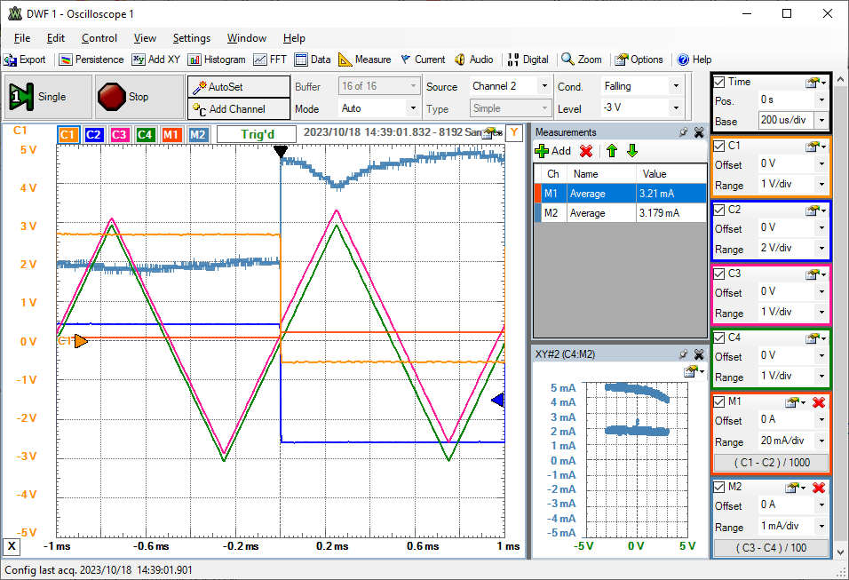Expand the trigger Source dropdown
Image resolution: width=849 pixels, height=580 pixels.
coord(544,86)
